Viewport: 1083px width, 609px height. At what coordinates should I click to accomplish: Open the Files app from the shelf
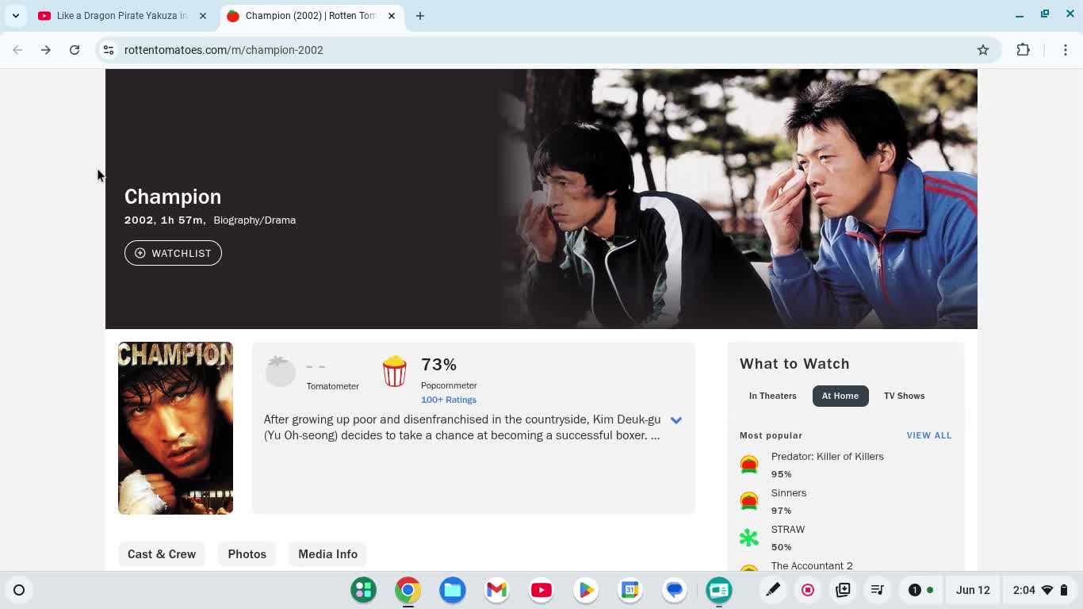(x=453, y=590)
